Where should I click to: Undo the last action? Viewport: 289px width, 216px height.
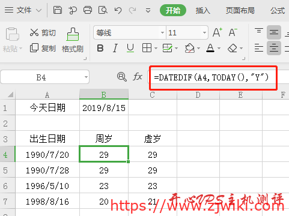(118, 10)
